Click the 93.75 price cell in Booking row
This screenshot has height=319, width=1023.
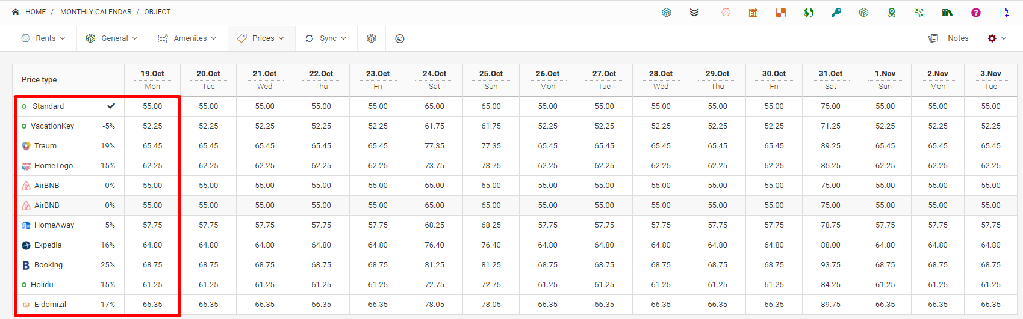(x=830, y=265)
